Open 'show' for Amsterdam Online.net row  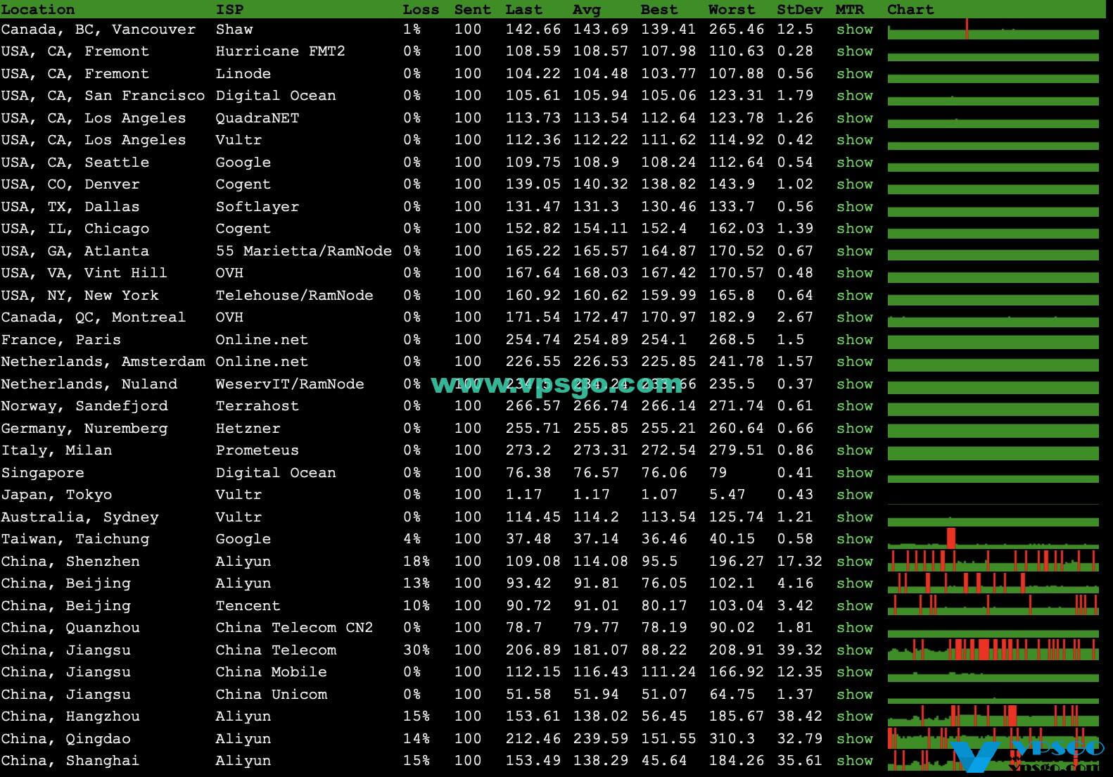pyautogui.click(x=854, y=362)
